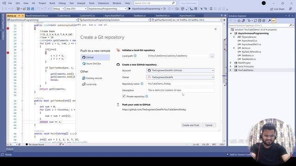This screenshot has height=166, width=296.
Task: Close the Create a Git repository dialog
Action: 216,29
